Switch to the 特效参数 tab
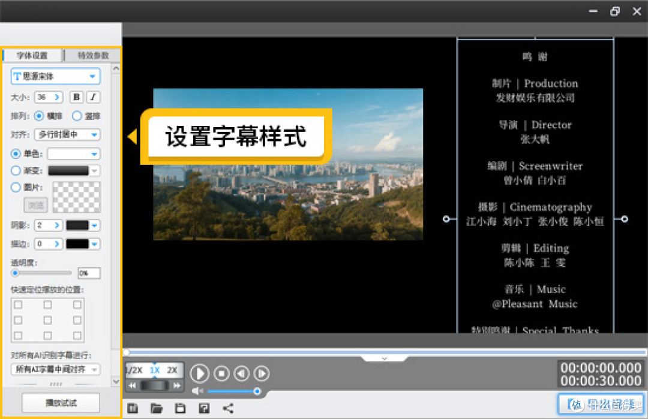The width and height of the screenshot is (648, 419). click(x=92, y=55)
